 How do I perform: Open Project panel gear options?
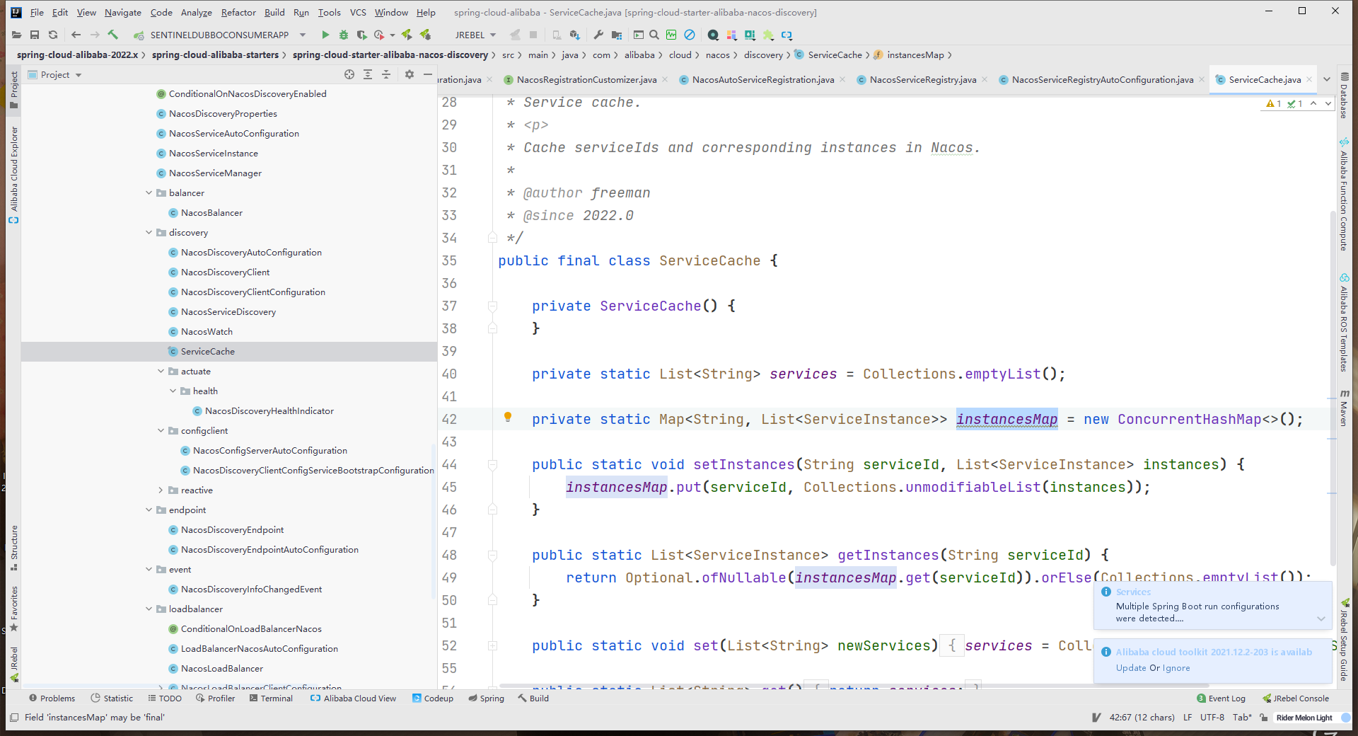[x=410, y=74]
